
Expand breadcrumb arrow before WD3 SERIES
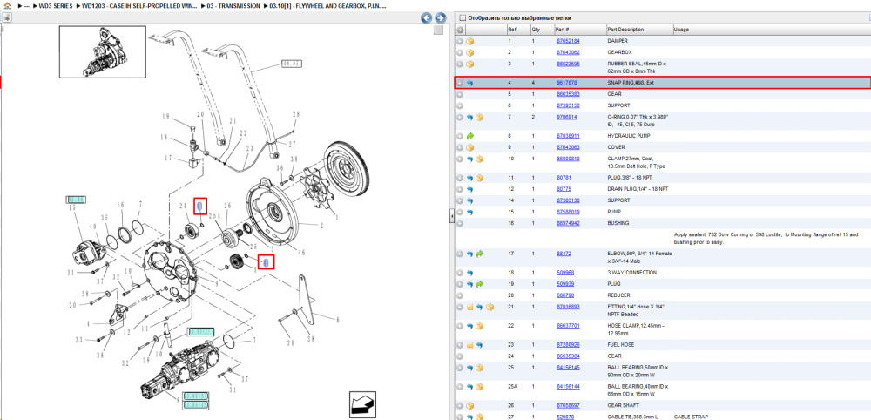pos(35,5)
